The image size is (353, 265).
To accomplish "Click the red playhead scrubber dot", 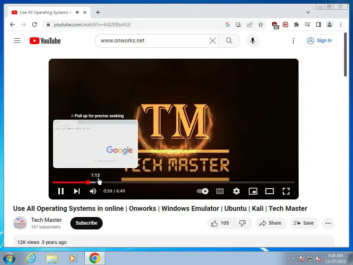I will click(x=88, y=182).
